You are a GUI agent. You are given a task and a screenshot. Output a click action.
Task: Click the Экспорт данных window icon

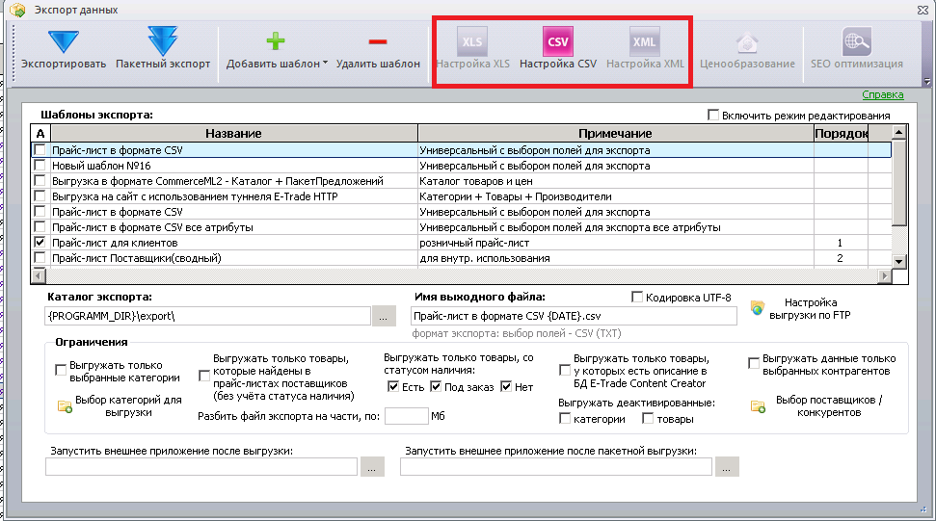(x=17, y=10)
